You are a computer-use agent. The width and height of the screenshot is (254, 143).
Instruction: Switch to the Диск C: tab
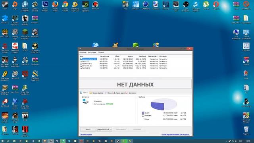(x=84, y=93)
